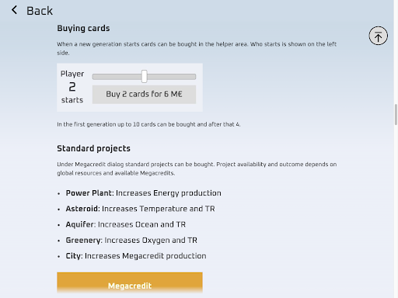Open the orange Megacredit button
Screen dimensions: 398x298
point(130,282)
